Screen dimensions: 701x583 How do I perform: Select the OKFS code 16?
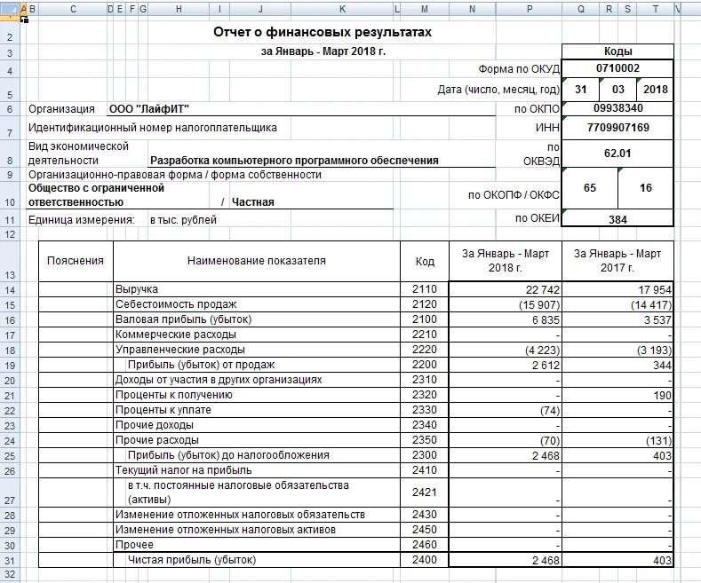coord(646,188)
